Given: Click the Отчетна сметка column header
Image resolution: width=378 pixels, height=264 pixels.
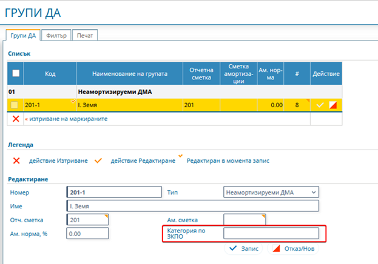Looking at the screenshot, I should 201,74.
